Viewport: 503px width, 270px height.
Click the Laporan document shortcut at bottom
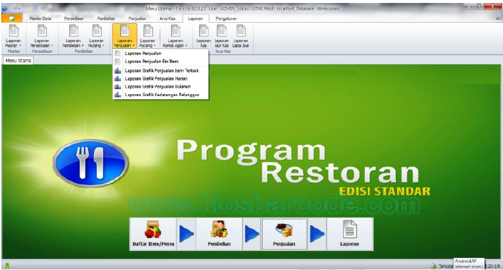coord(350,234)
